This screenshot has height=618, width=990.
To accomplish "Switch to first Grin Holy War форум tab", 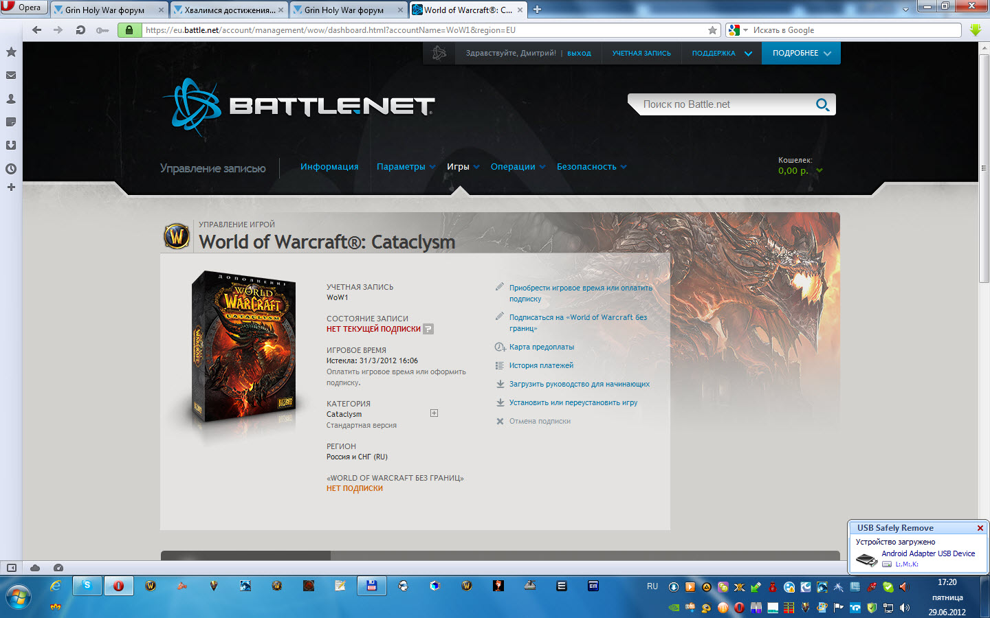I will 109,10.
